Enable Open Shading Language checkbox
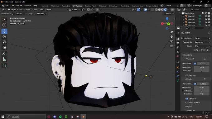Image resolution: width=212 pixels, height=119 pixels. point(195,50)
